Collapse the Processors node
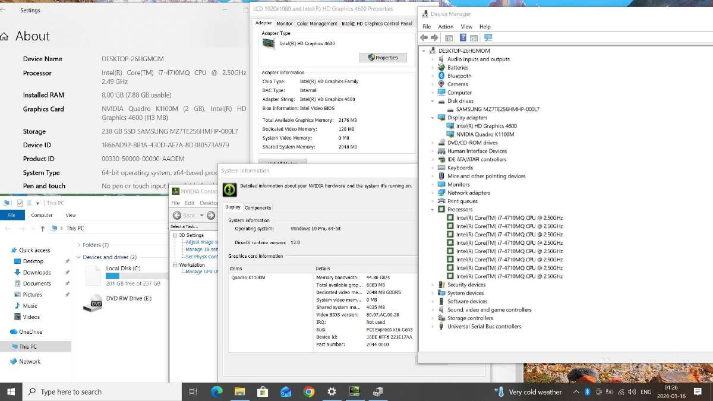The image size is (713, 401). pos(433,209)
